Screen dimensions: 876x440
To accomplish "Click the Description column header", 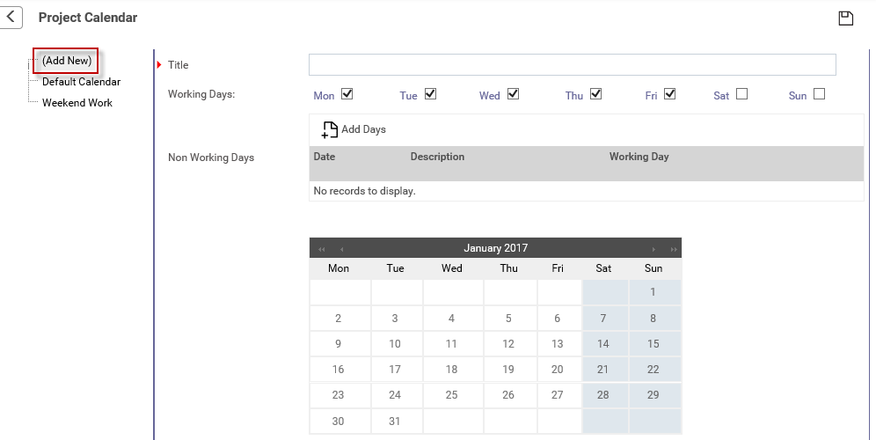I will point(437,158).
